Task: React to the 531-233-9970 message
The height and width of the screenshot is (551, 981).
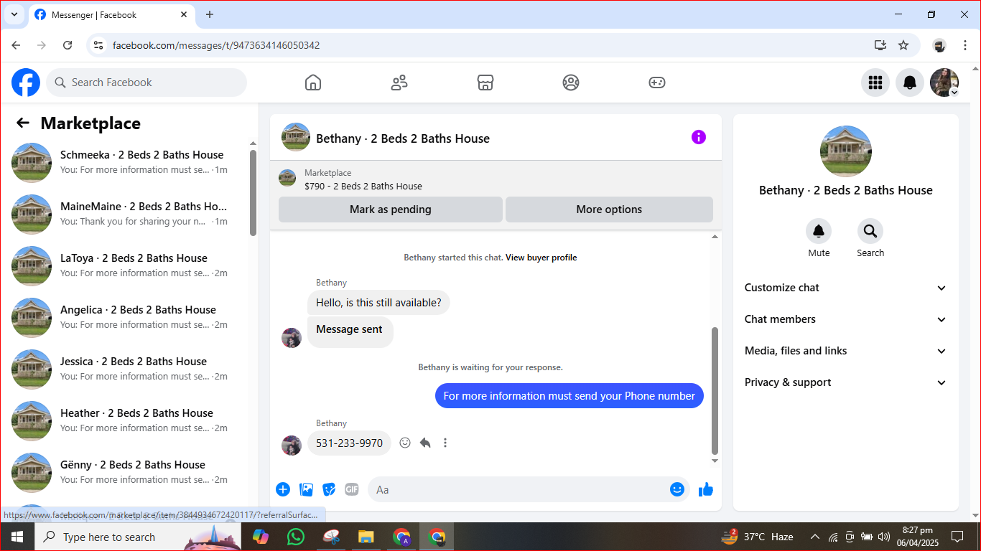Action: pos(405,443)
